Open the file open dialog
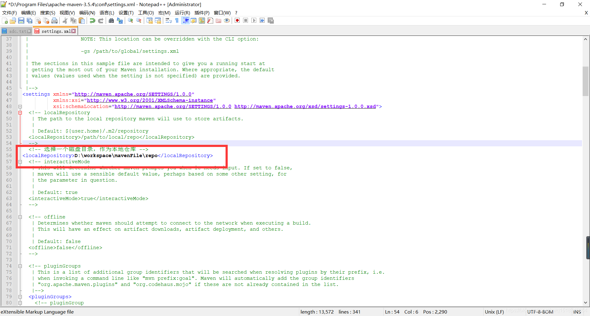Image resolution: width=590 pixels, height=316 pixels. pos(13,21)
